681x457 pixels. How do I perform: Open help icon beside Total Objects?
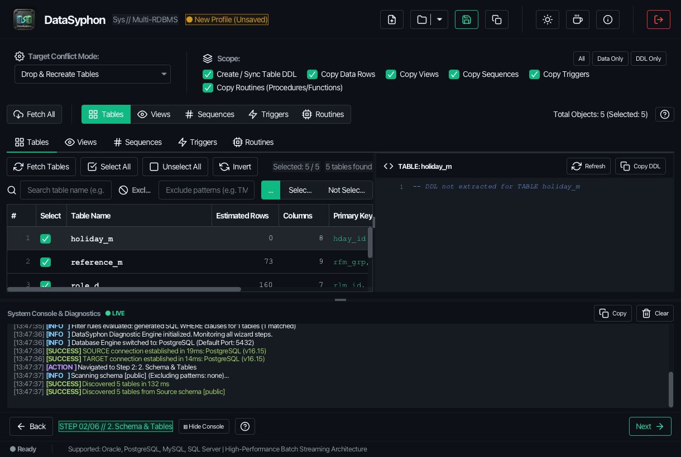pyautogui.click(x=664, y=114)
